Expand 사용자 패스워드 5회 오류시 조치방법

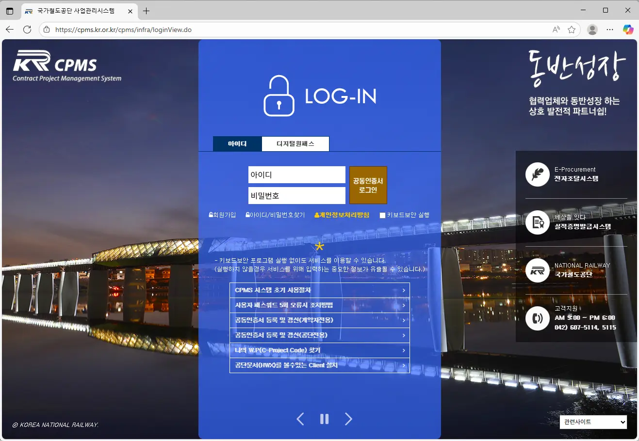click(319, 305)
